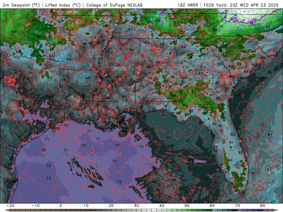Click "F029 Valid: 23Z WED APR 23 2025" text
The height and width of the screenshot is (212, 283).
(241, 5)
